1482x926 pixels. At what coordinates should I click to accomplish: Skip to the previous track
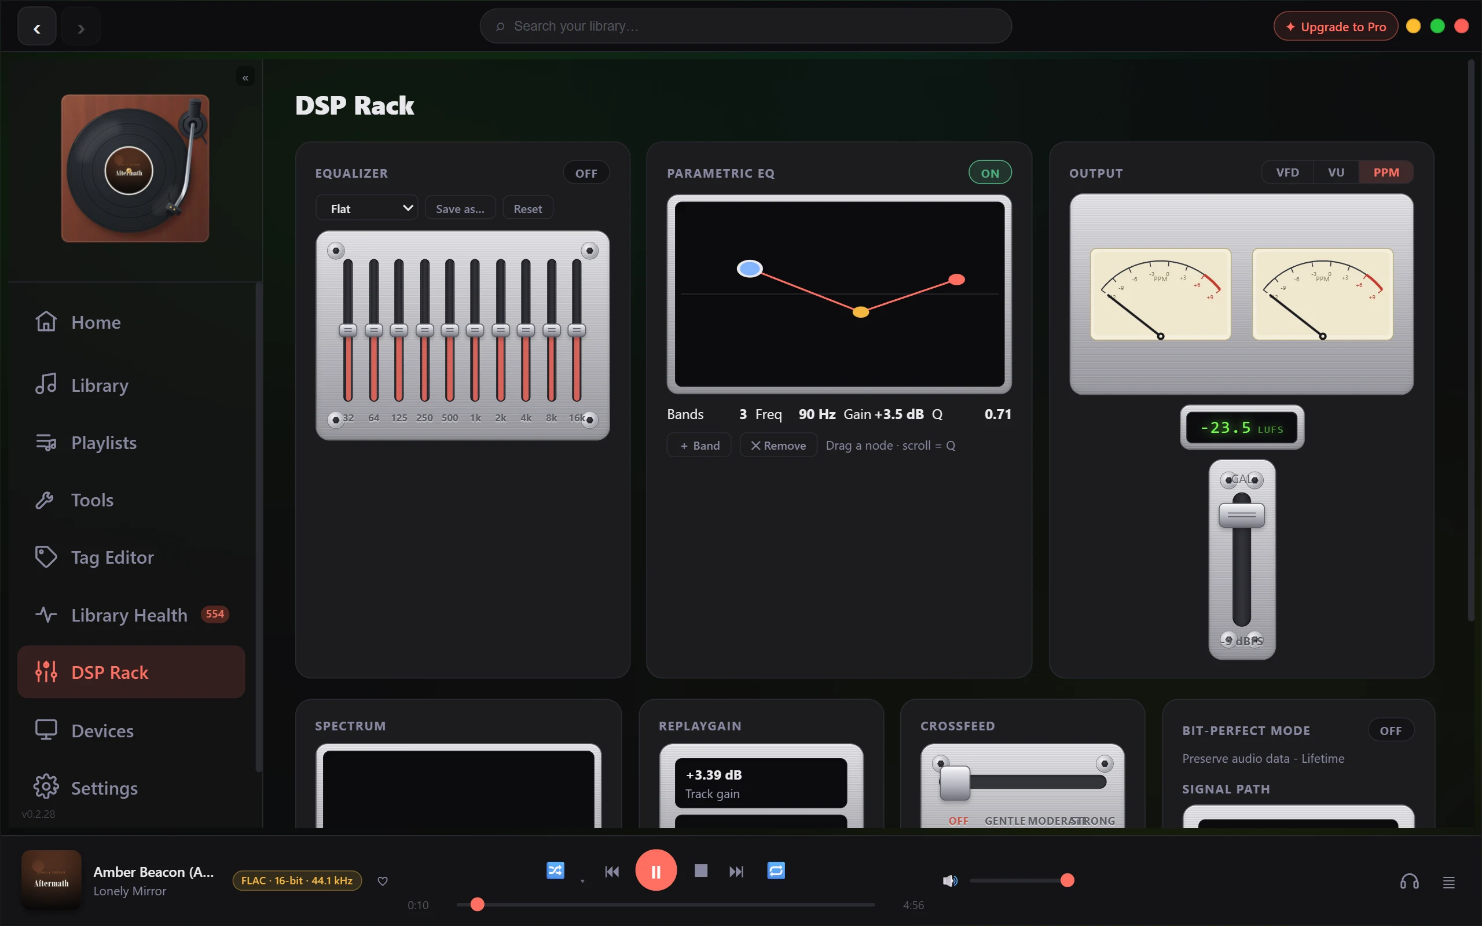(612, 871)
